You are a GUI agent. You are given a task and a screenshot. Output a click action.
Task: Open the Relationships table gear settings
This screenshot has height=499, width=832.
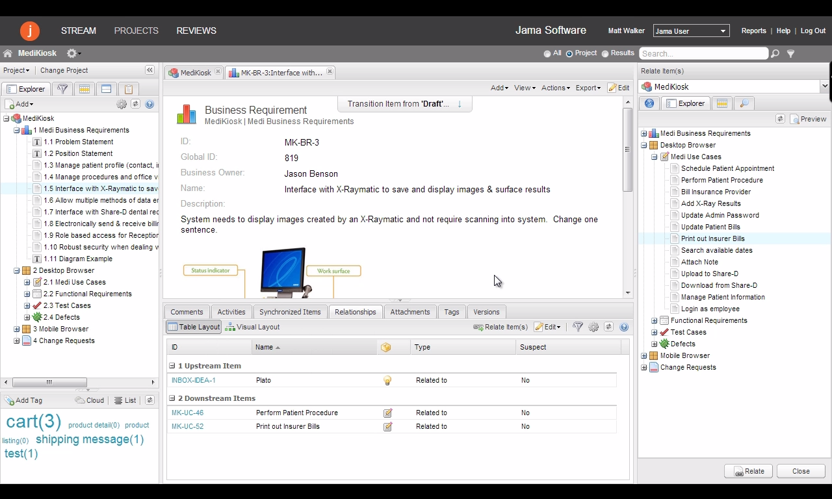tap(593, 327)
